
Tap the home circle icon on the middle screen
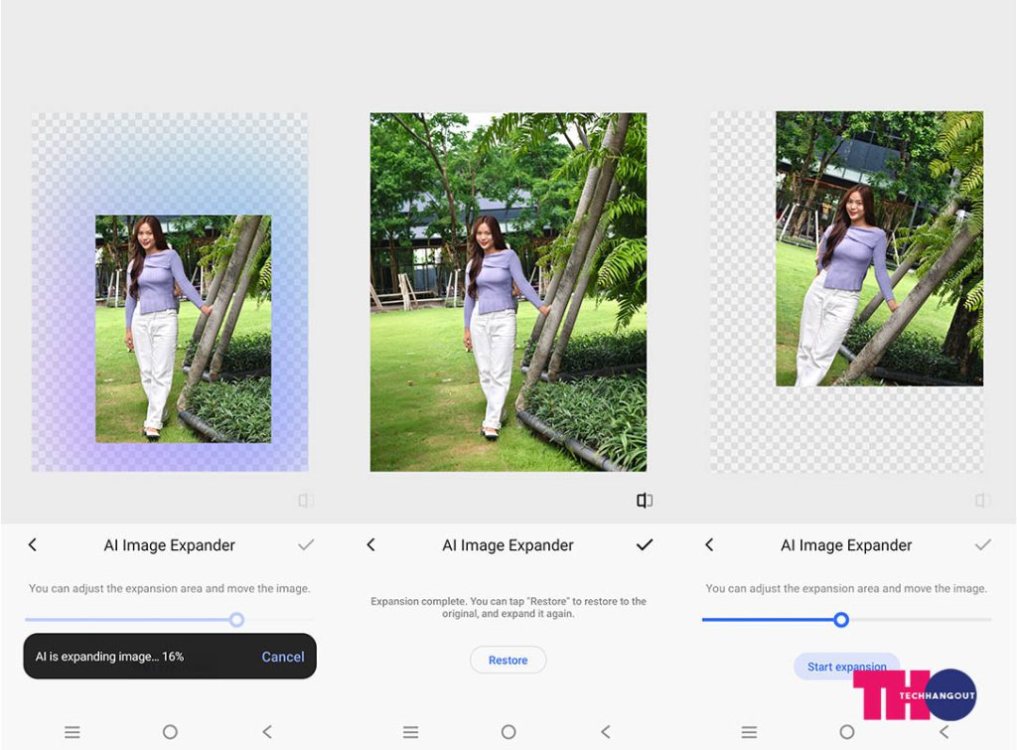click(508, 732)
